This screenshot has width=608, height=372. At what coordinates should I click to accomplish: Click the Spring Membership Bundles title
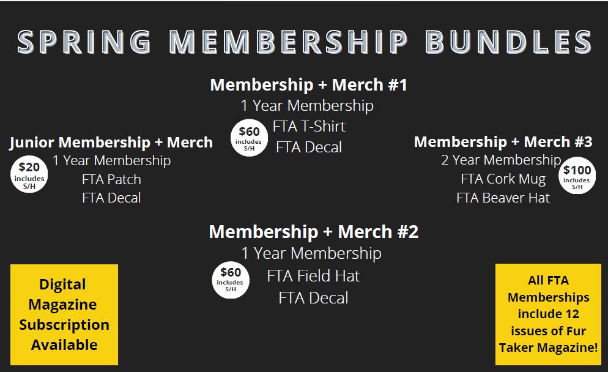tap(305, 42)
